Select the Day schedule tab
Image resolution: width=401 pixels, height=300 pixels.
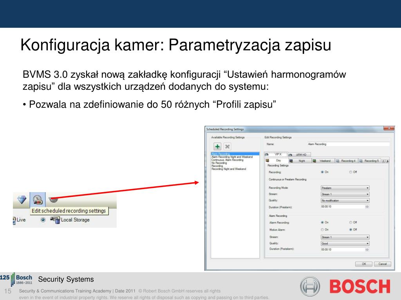coord(277,161)
